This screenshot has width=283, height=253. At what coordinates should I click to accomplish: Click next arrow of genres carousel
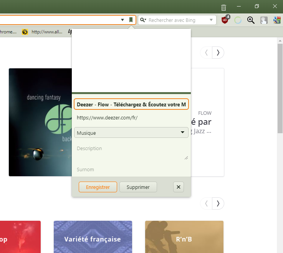(x=218, y=203)
